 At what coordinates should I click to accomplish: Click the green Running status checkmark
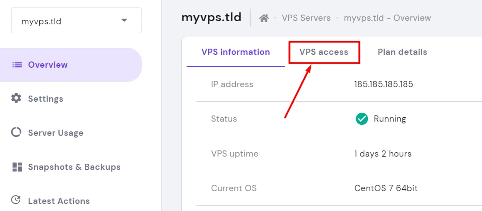point(362,119)
